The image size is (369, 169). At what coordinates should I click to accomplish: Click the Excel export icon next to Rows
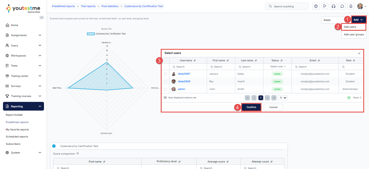coord(349,98)
